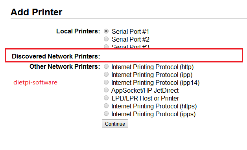Select Internet Printing Protocol (https) option
This screenshot has width=247, height=150.
point(106,106)
